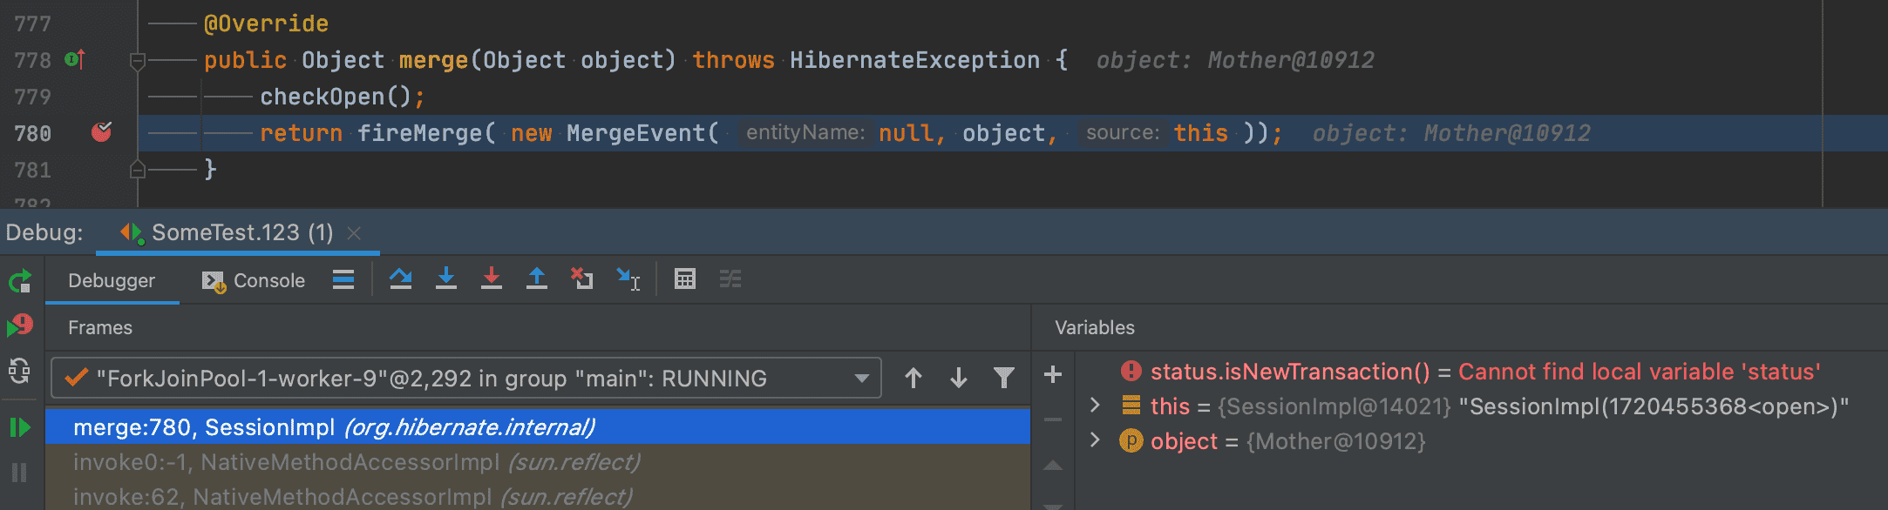Rerun failed tests from the debug sidebar
Viewport: 1888px width, 510px height.
click(x=20, y=326)
